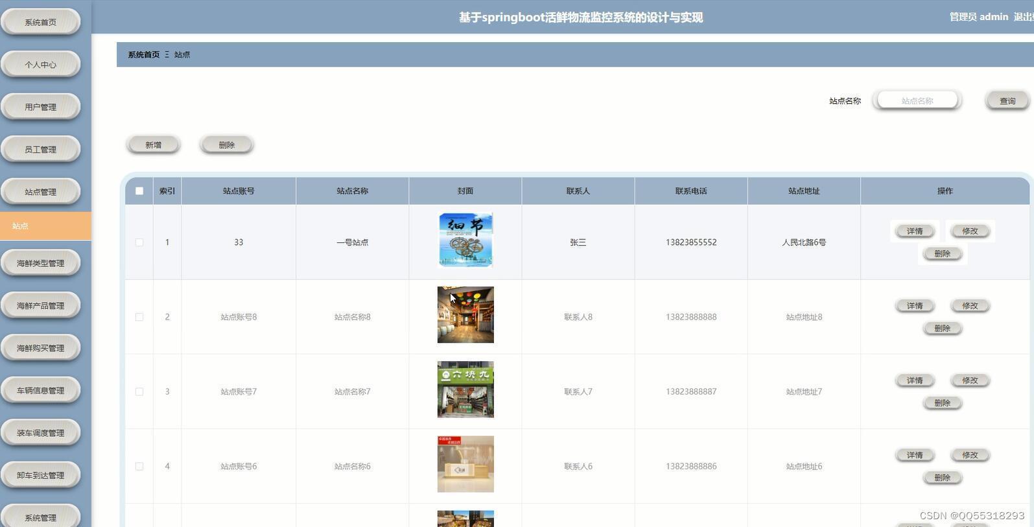The height and width of the screenshot is (527, 1034).
Task: Open 系统管理 sidebar menu
Action: click(x=40, y=517)
